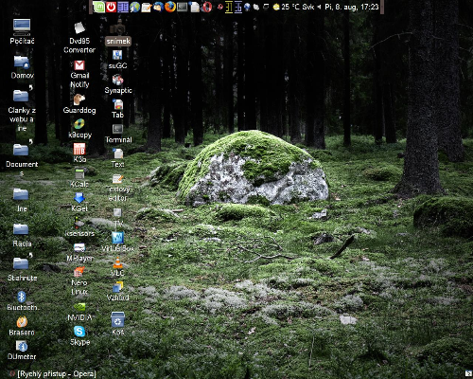Select the K3b desktop icon

pyautogui.click(x=79, y=153)
